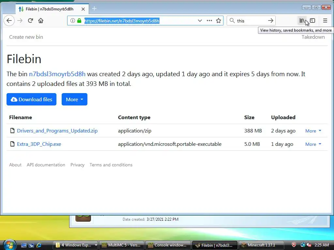Open the Create new bin link
This screenshot has width=334, height=250.
point(26,37)
